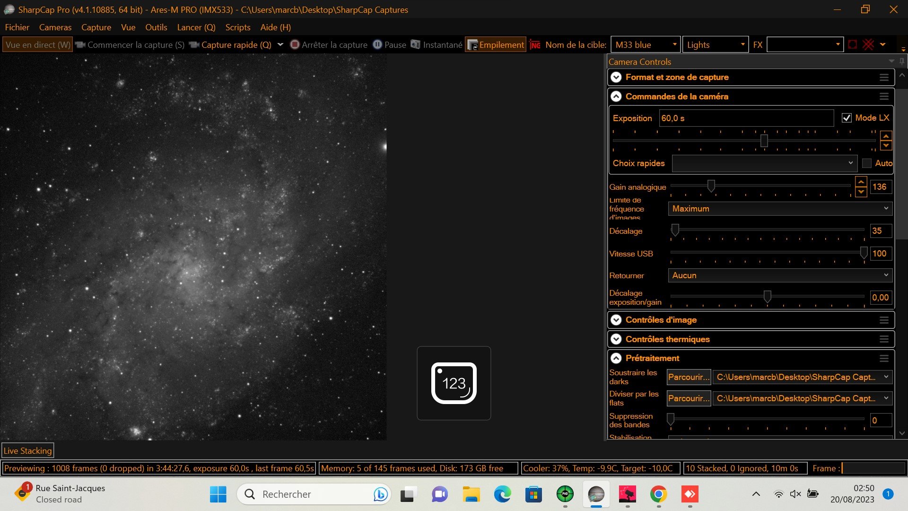
Task: Click the Vitesse USB slider
Action: [x=768, y=253]
